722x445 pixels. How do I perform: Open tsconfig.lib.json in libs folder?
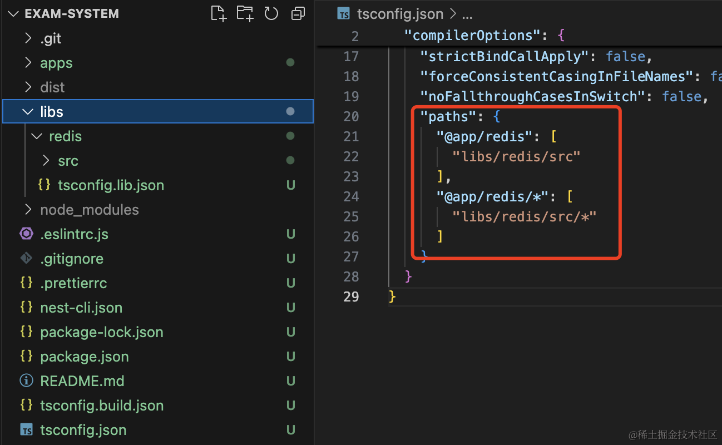coord(111,185)
